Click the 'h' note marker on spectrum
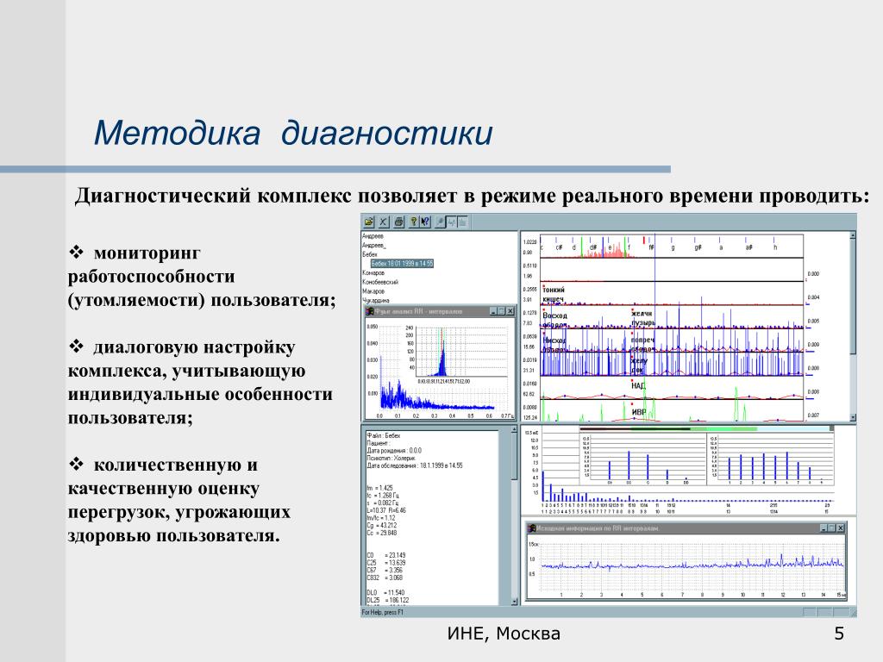883x662 pixels. (775, 247)
